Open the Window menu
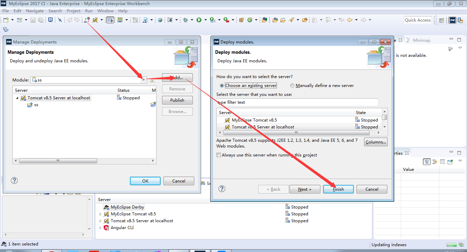 (105, 11)
